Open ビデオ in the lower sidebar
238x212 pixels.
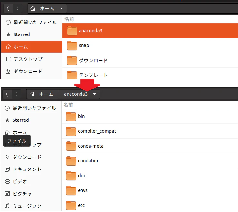pyautogui.click(x=31, y=181)
